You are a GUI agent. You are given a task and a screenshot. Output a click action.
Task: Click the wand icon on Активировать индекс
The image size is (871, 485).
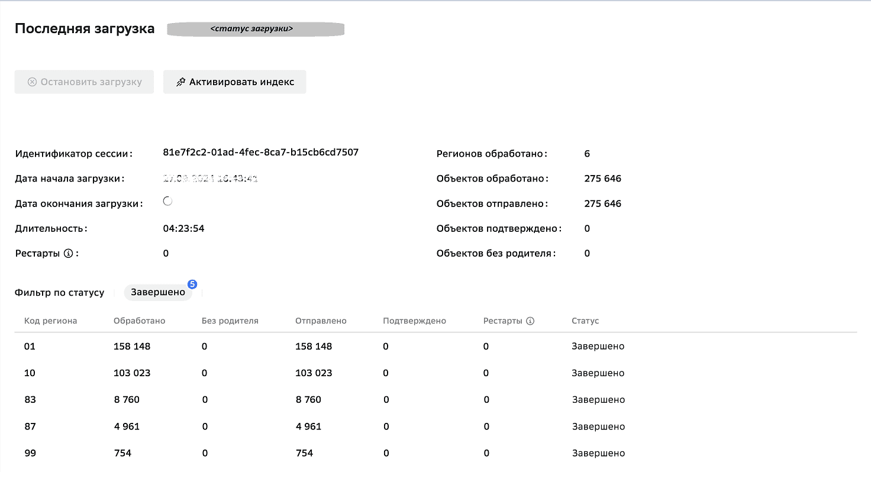point(180,82)
